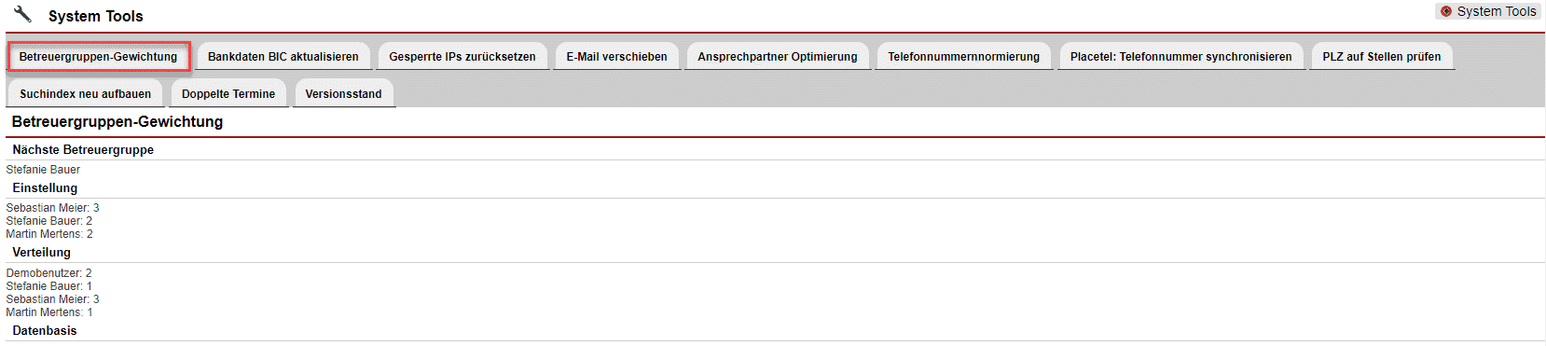1546x346 pixels.
Task: Open the Telefonnummernnormierung tab
Action: coord(964,57)
